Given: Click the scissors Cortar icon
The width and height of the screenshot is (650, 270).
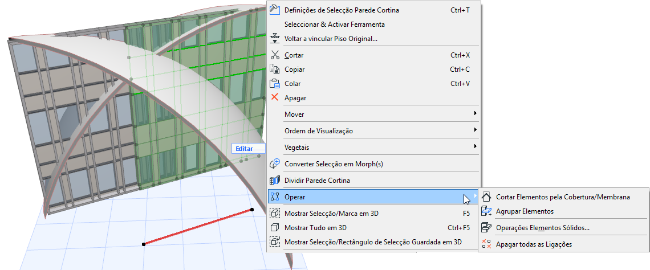Looking at the screenshot, I should [275, 55].
